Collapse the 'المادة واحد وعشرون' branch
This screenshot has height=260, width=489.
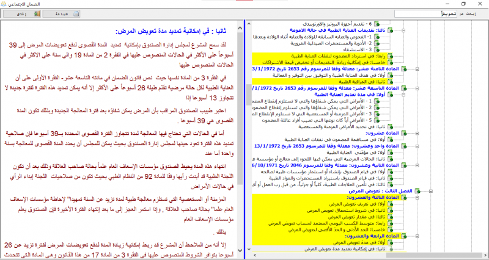coord(417,146)
